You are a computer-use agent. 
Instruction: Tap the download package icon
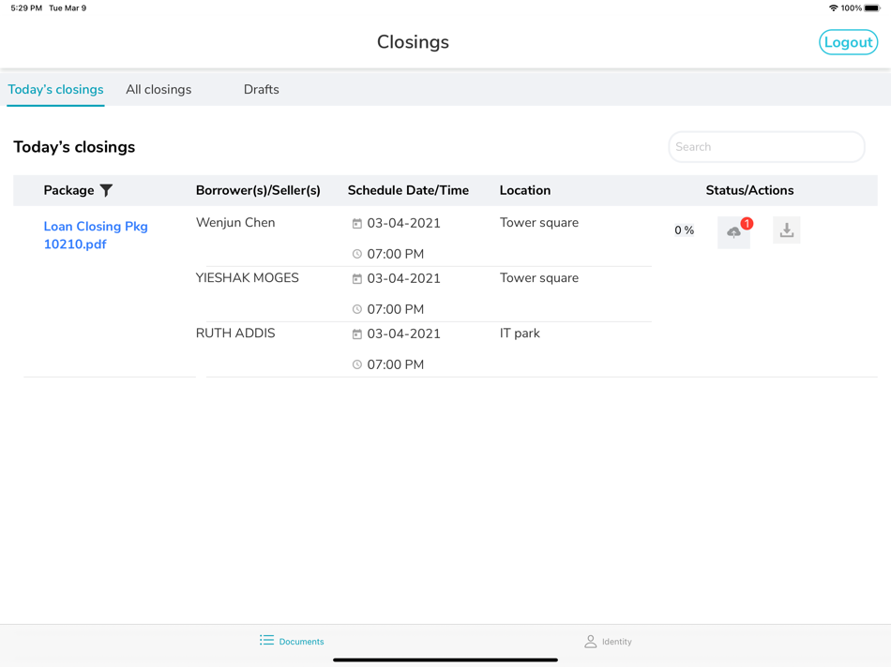[x=787, y=230]
